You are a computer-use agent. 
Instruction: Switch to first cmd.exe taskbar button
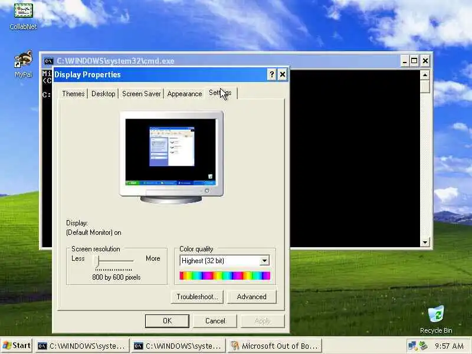click(82, 346)
